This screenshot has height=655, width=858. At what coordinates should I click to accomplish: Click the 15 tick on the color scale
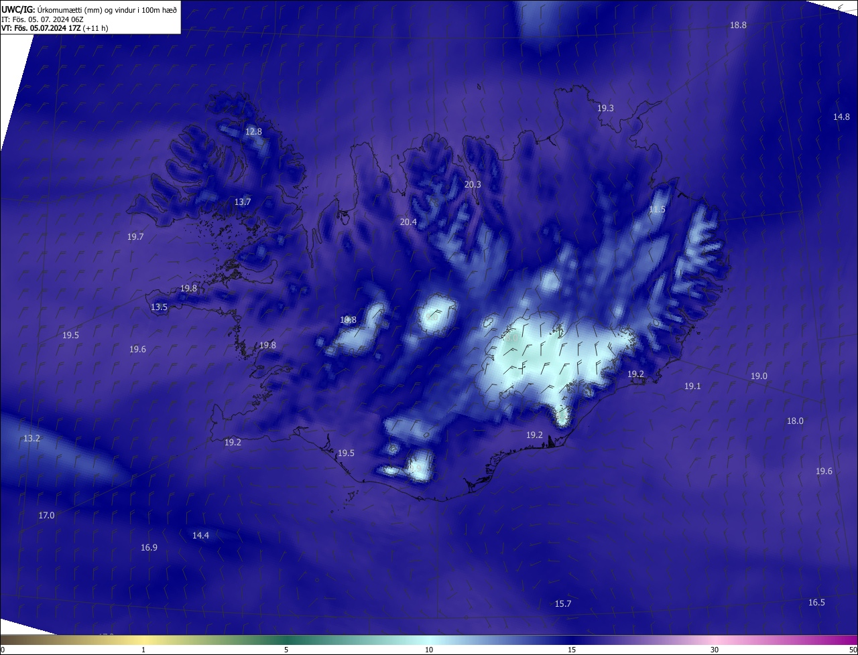(x=572, y=650)
